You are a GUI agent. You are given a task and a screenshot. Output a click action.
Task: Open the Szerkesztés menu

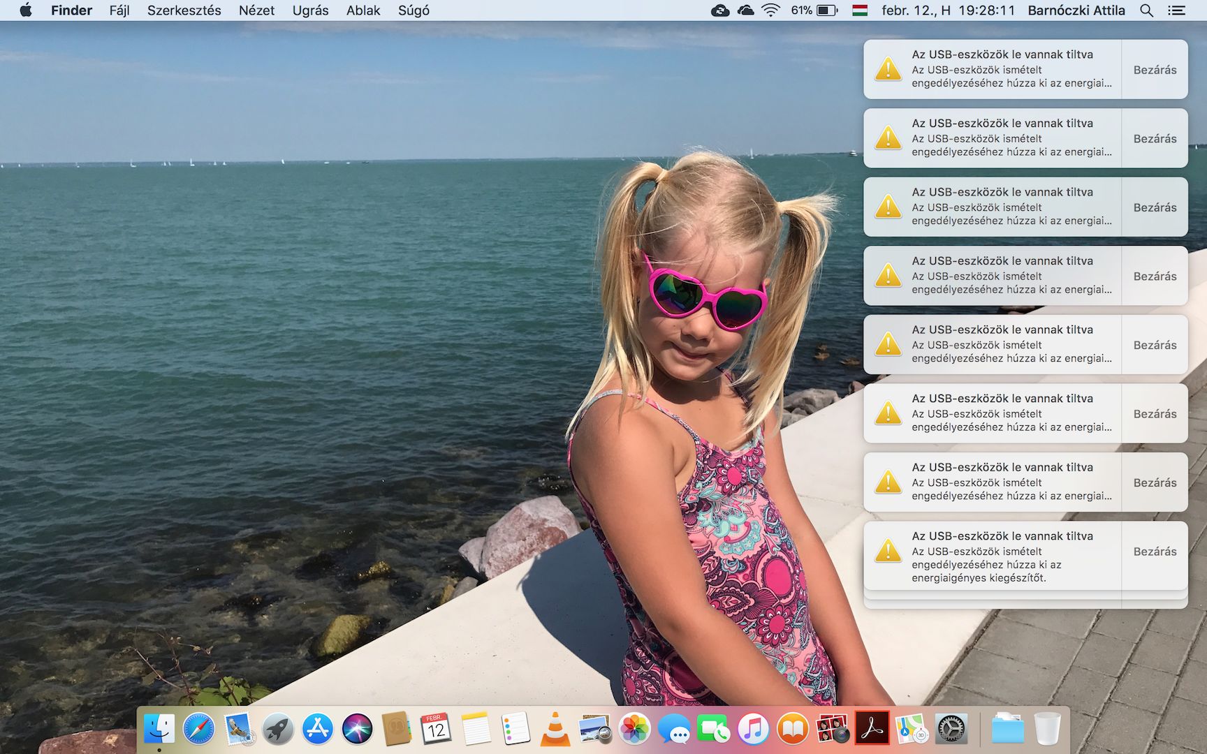[184, 10]
